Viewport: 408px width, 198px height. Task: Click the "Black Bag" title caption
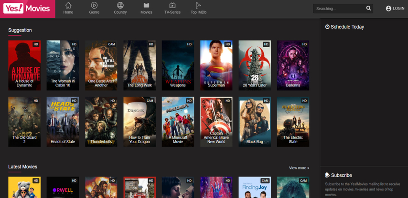pyautogui.click(x=255, y=142)
